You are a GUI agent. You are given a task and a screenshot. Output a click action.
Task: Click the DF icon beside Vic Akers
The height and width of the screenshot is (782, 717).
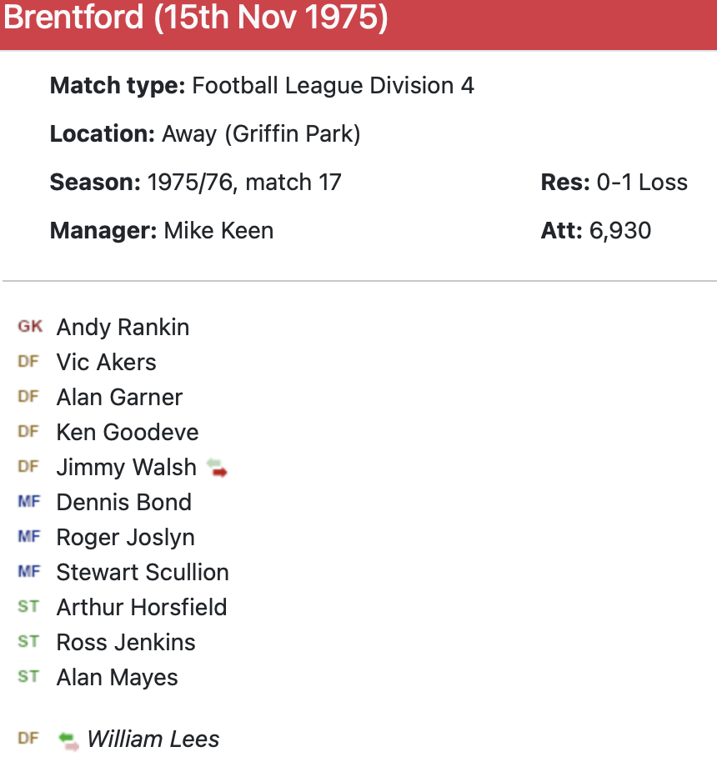click(x=28, y=362)
